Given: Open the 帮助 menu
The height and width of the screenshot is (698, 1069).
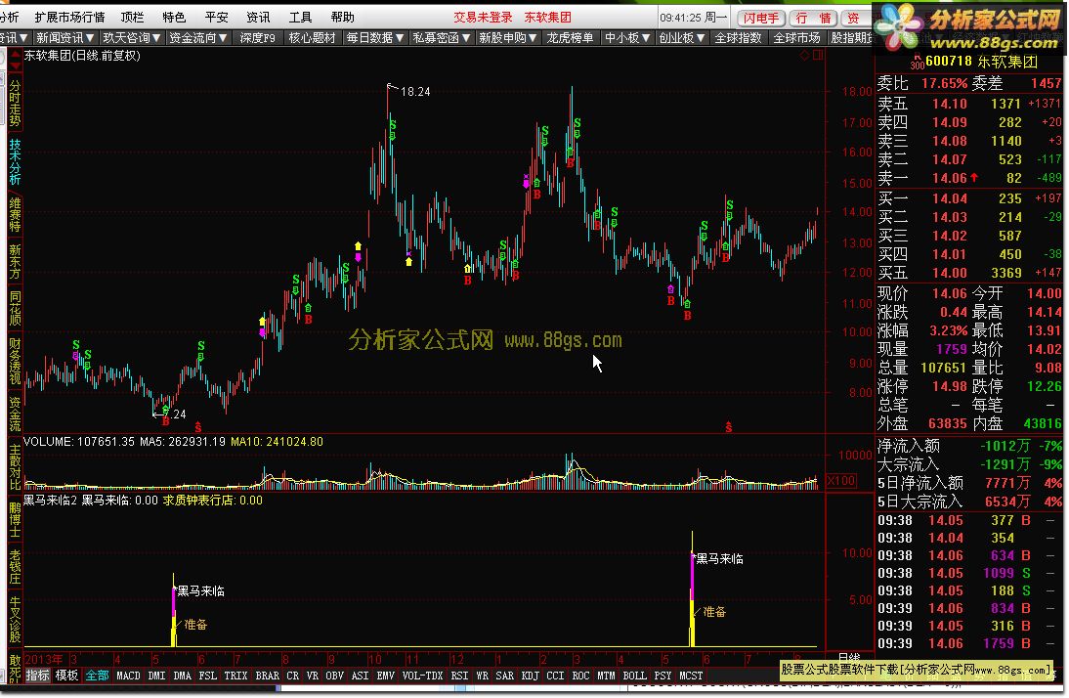Looking at the screenshot, I should tap(342, 17).
